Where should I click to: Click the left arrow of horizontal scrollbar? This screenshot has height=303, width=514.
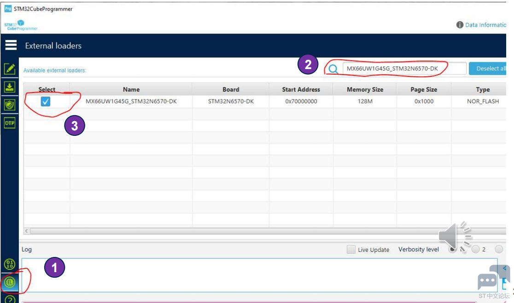[27, 231]
